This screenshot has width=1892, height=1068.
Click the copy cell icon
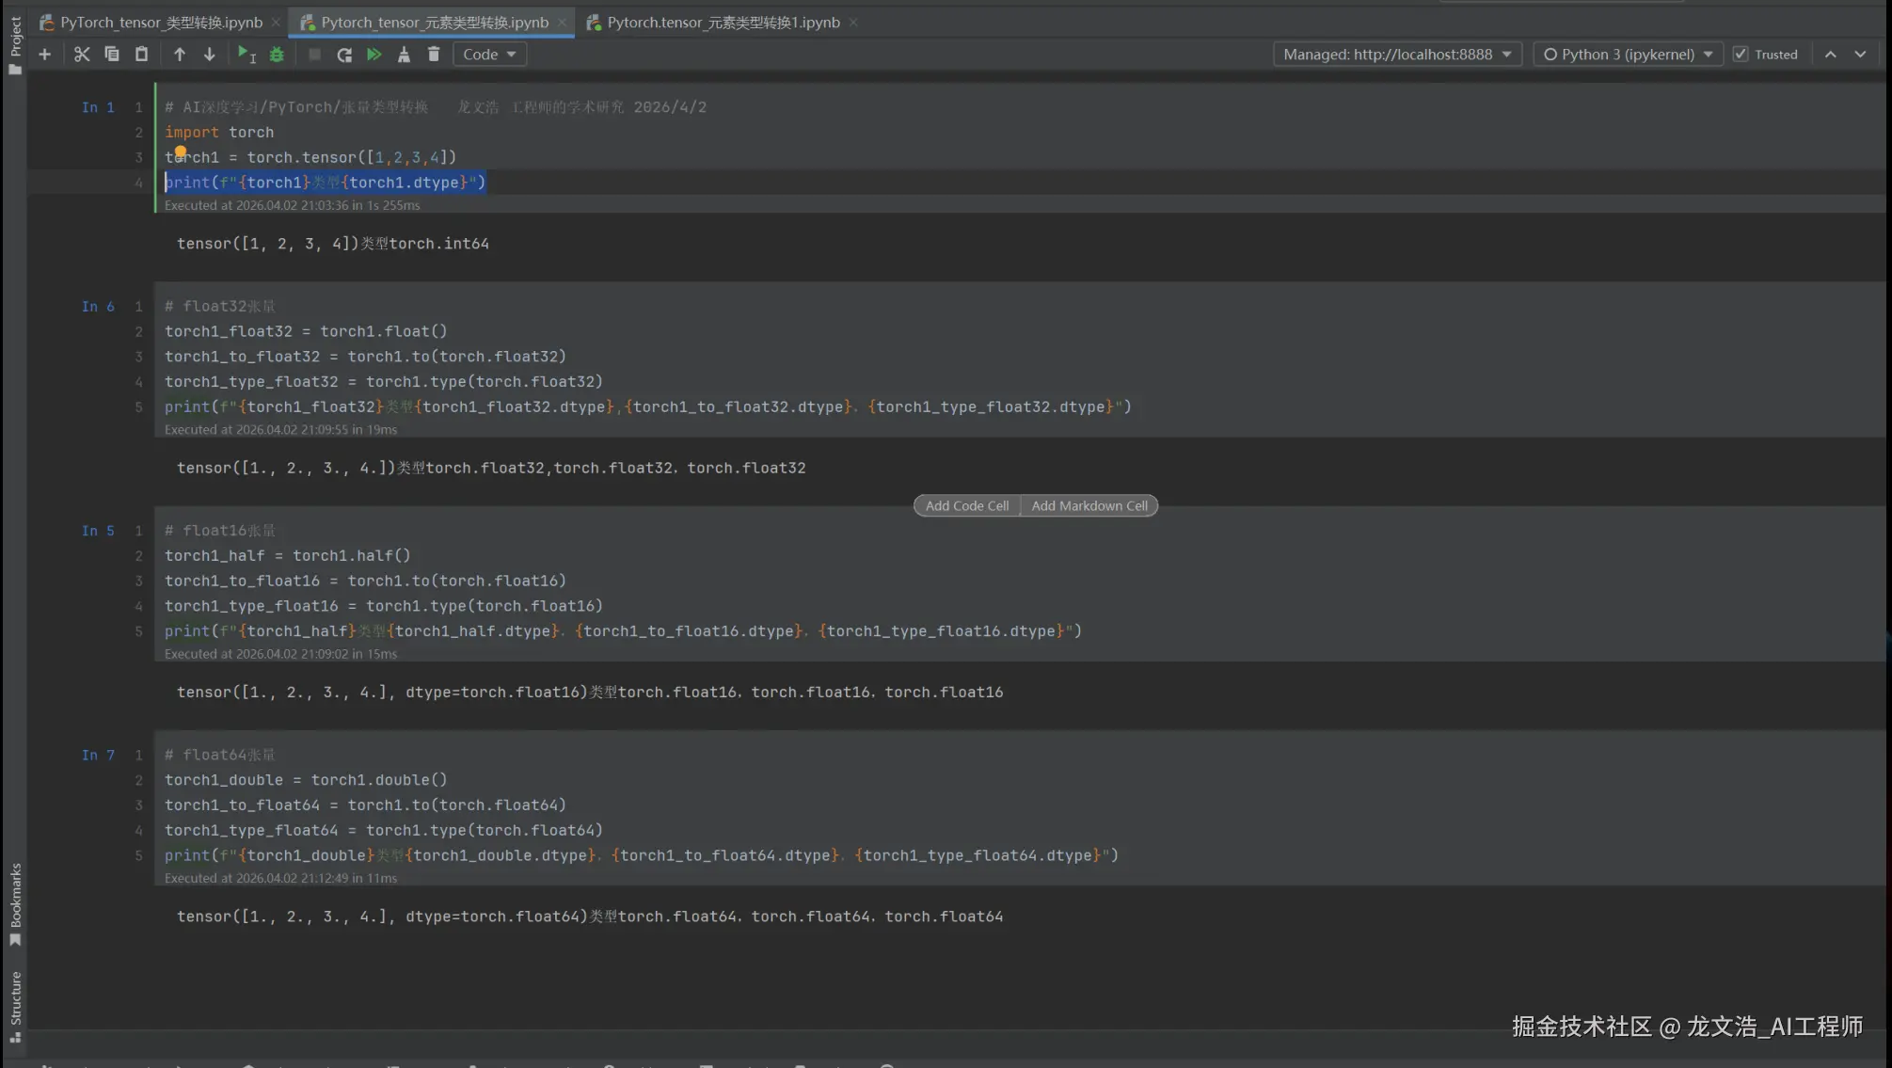(x=112, y=55)
